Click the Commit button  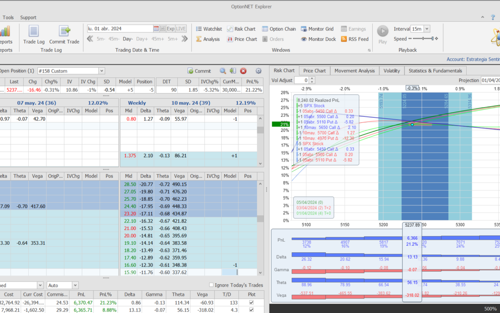click(x=199, y=71)
